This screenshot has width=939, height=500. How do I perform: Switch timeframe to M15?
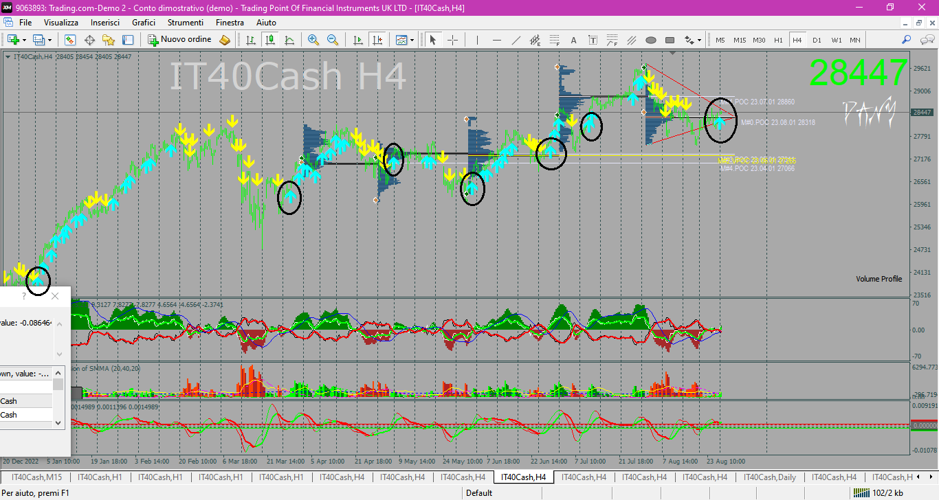click(740, 40)
